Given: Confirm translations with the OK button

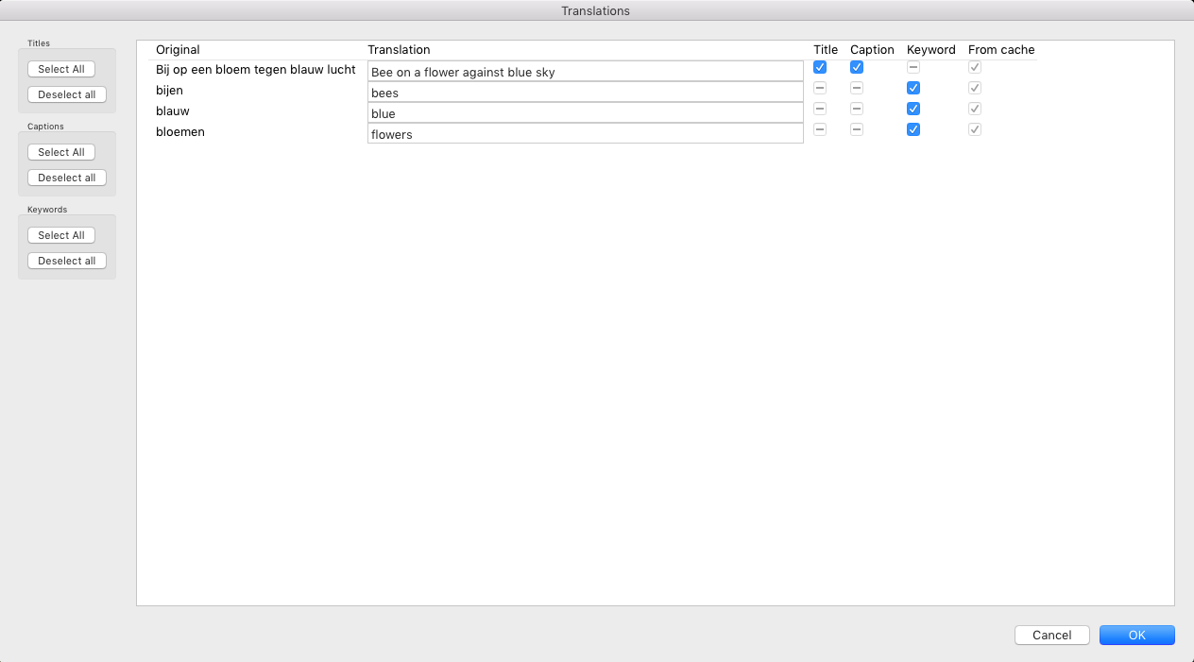Looking at the screenshot, I should (1136, 636).
